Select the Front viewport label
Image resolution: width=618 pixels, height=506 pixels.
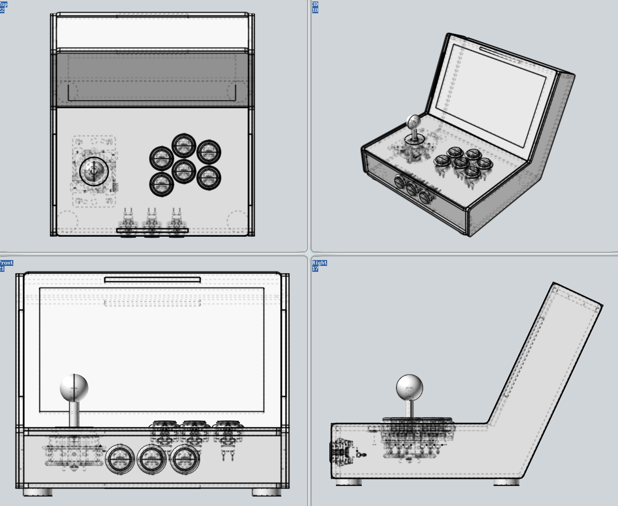tap(6, 263)
